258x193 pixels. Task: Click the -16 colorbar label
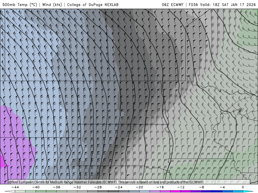pos(160,187)
